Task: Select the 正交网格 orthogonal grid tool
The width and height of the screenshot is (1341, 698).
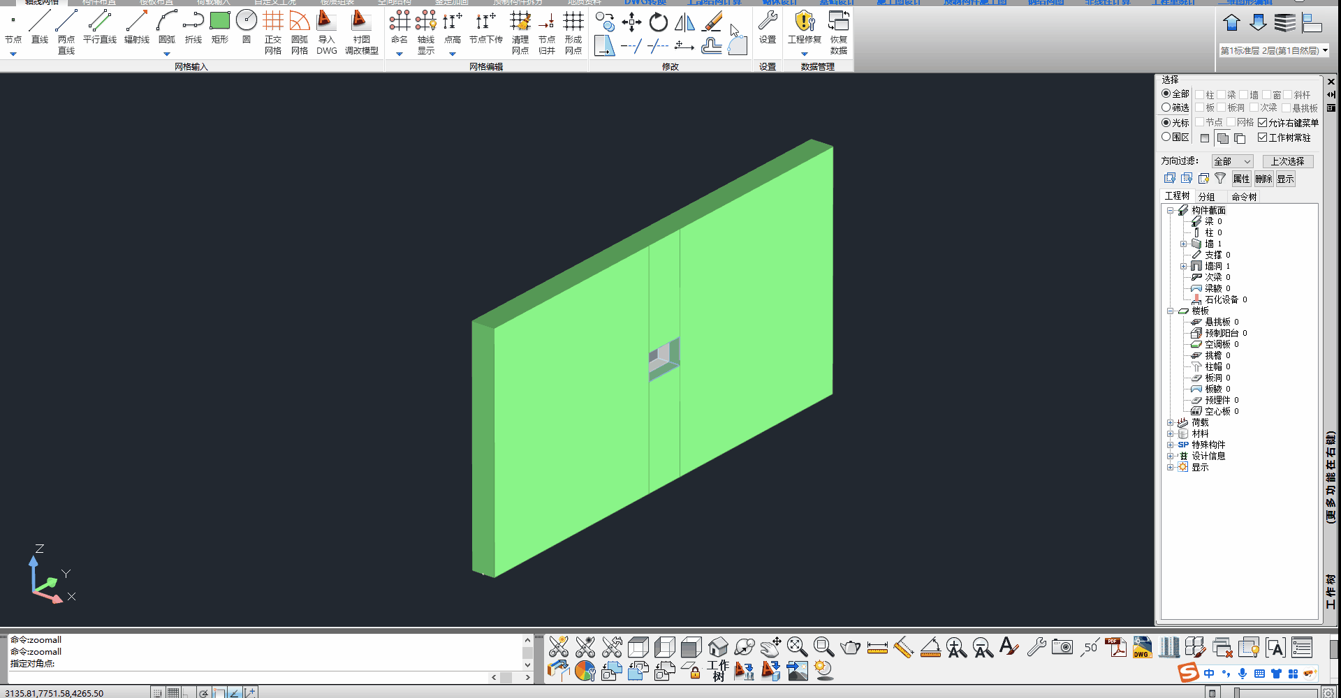Action: [272, 31]
